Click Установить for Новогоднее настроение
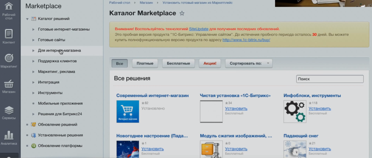The width and height of the screenshot is (372, 158). (153, 149)
